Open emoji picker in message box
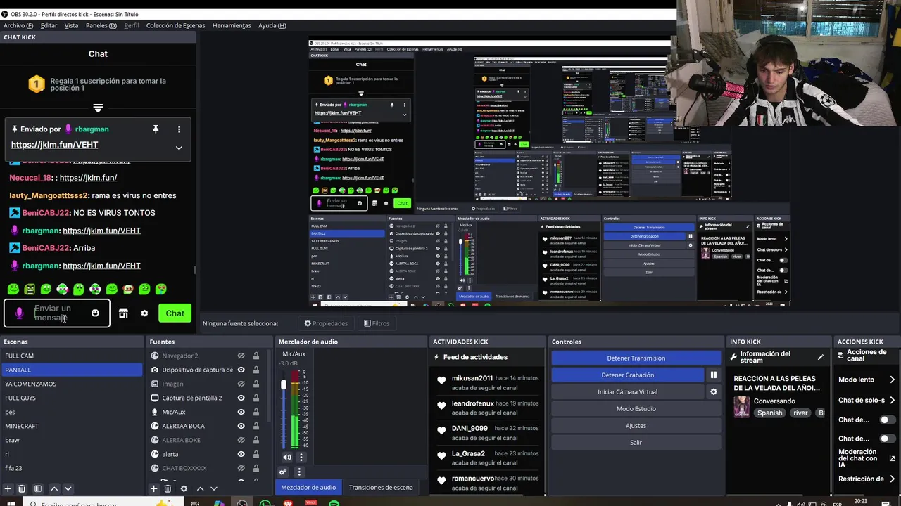This screenshot has width=901, height=506. pyautogui.click(x=95, y=313)
